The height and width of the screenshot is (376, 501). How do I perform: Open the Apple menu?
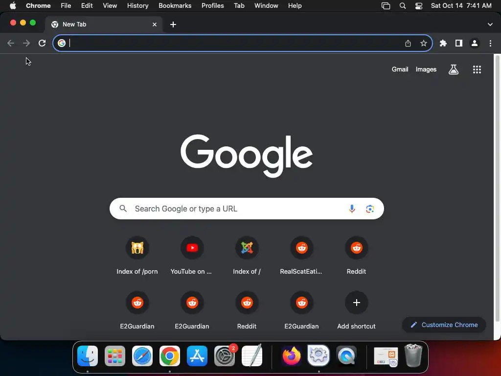point(13,6)
